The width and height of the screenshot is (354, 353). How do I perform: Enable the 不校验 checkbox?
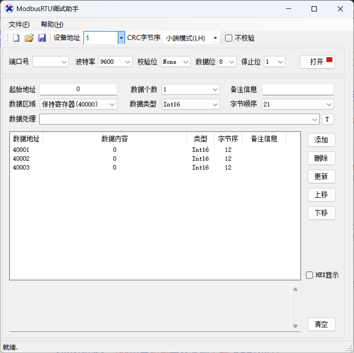point(228,38)
